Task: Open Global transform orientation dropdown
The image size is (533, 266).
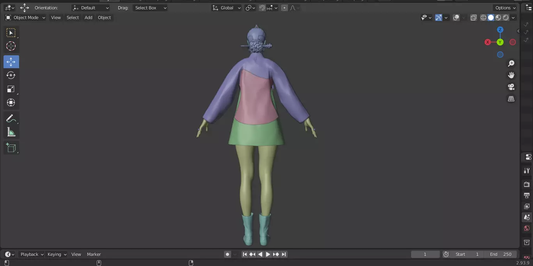Action: point(227,8)
